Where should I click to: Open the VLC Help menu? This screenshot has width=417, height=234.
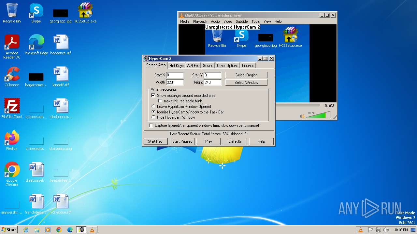click(278, 21)
